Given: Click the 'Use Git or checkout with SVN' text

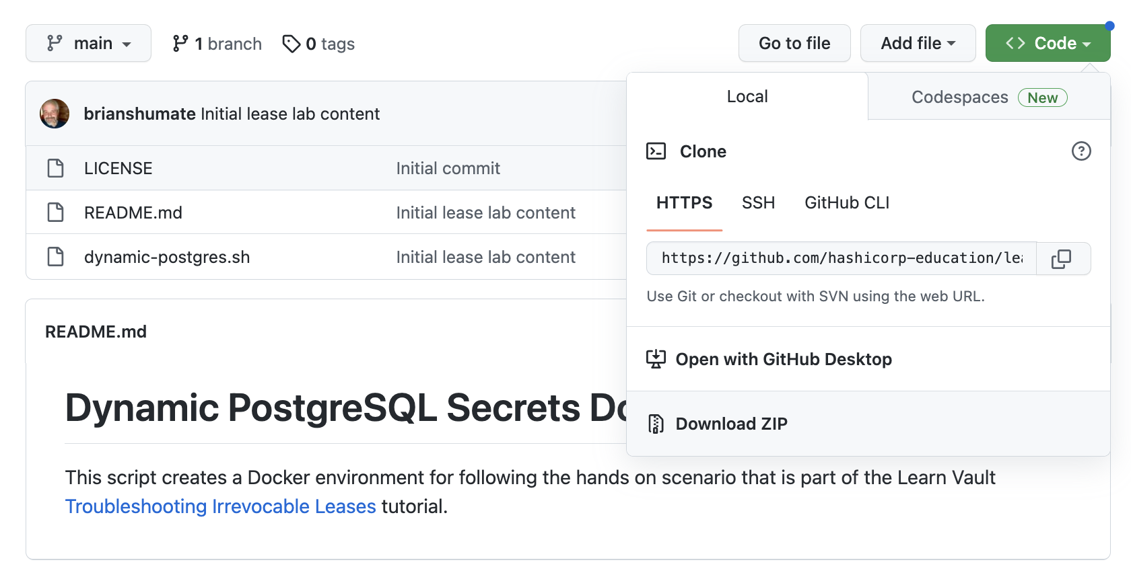Looking at the screenshot, I should click(x=815, y=297).
